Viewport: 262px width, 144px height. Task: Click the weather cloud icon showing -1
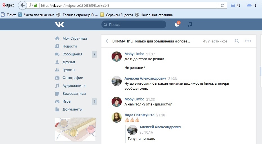coord(249,5)
